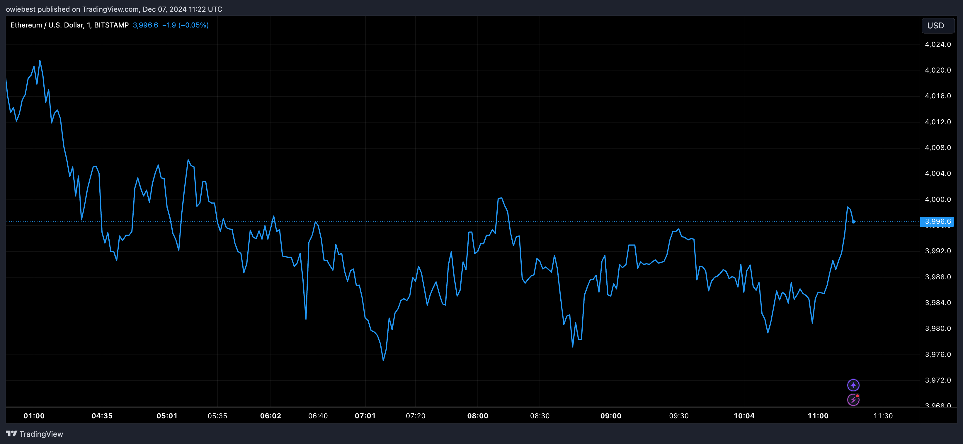The height and width of the screenshot is (444, 963).
Task: Select the 10:04 time axis label
Action: 744,416
